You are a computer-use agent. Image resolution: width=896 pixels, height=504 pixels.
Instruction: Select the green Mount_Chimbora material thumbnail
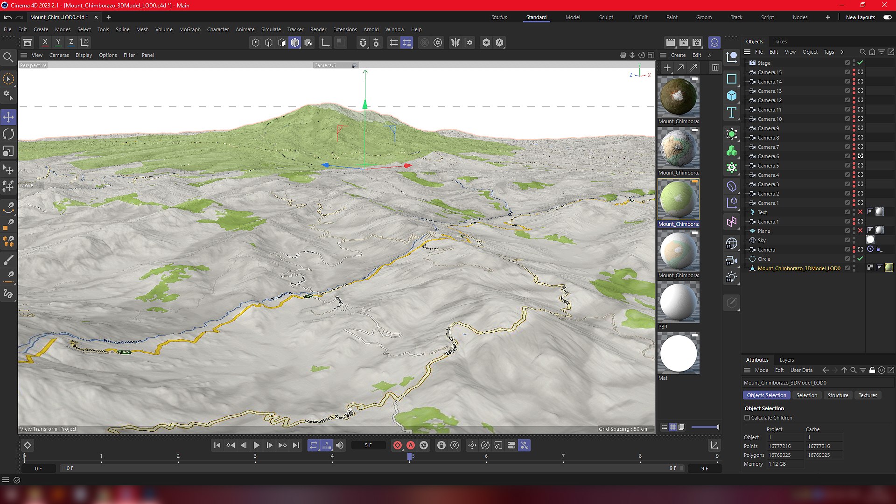point(678,199)
